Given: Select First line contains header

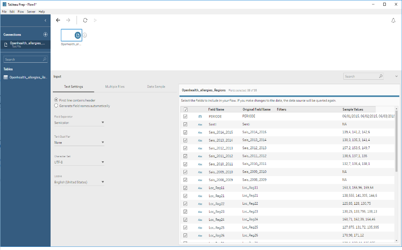Looking at the screenshot, I should pos(56,100).
